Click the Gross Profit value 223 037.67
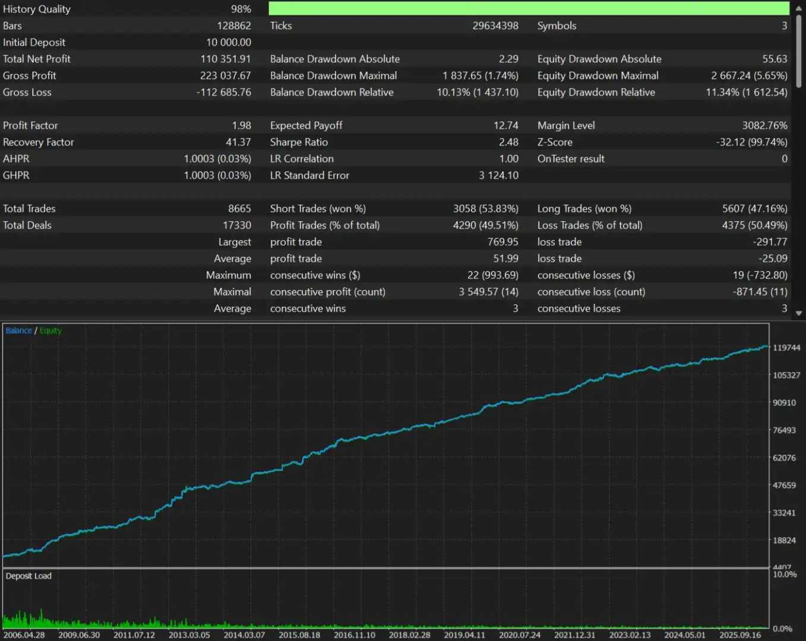This screenshot has width=806, height=641. [x=226, y=75]
